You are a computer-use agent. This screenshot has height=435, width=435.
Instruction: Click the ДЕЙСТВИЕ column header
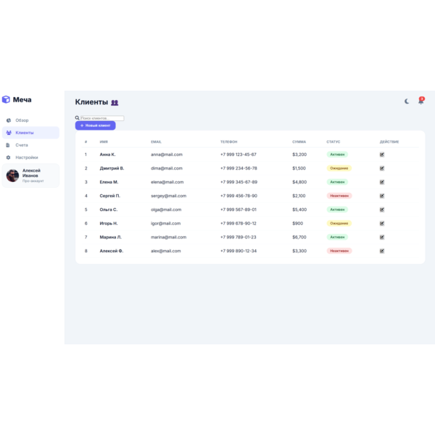(389, 142)
